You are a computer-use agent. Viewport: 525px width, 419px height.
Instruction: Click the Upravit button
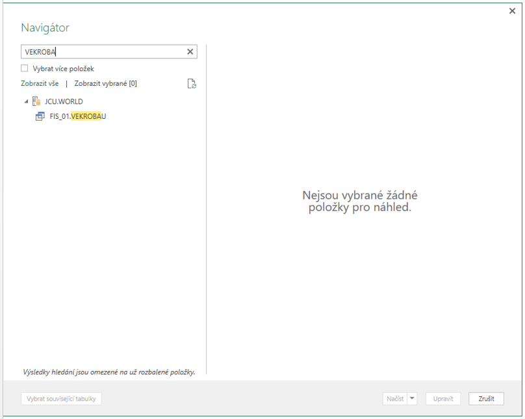pyautogui.click(x=443, y=399)
